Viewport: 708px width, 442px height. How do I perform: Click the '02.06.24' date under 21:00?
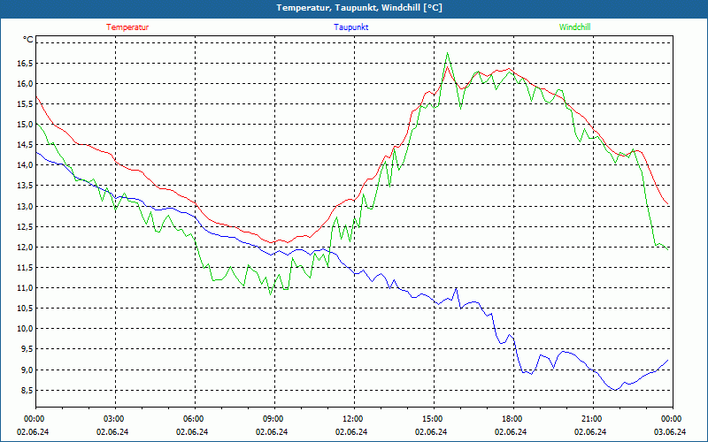590,432
